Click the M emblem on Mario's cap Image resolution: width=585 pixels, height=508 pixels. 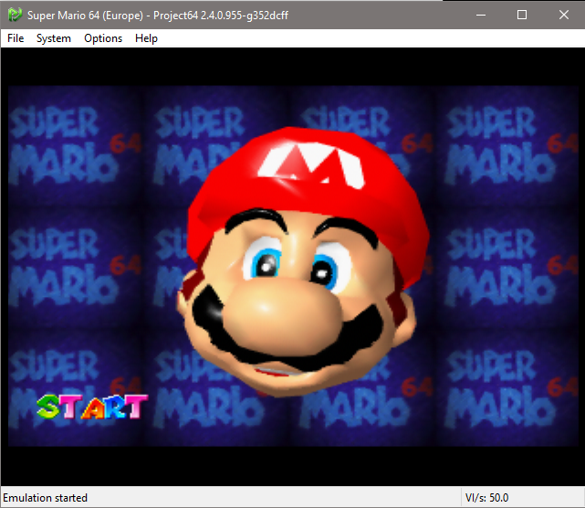(x=311, y=164)
